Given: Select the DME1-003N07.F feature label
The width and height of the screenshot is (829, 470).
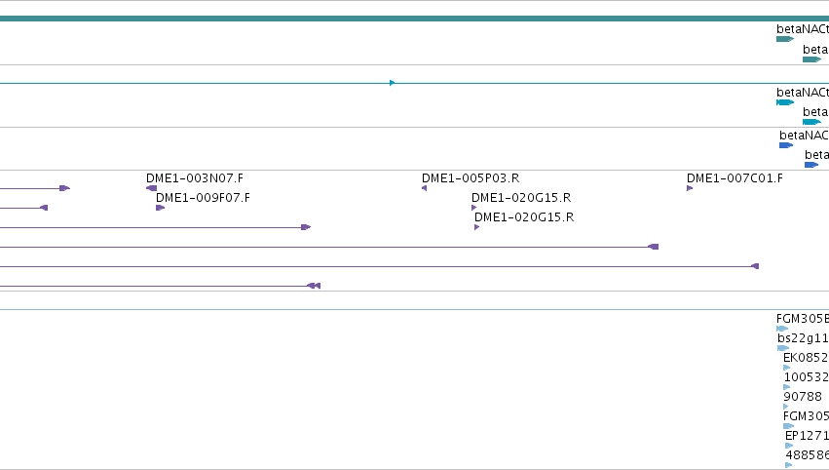Looking at the screenshot, I should 195,178.
